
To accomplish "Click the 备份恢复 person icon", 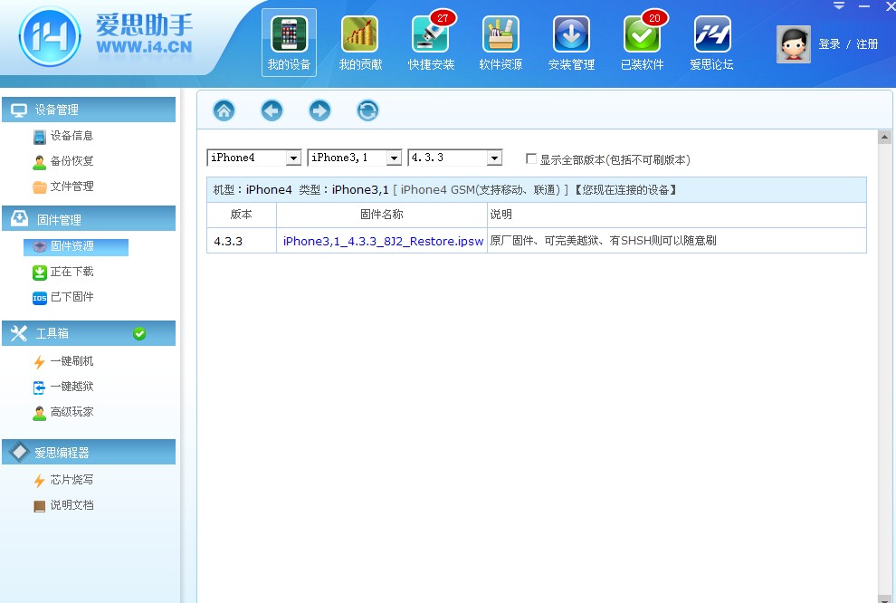I will coord(40,162).
